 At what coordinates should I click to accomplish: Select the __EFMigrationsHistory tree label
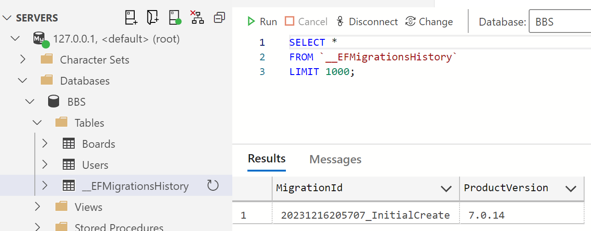tap(135, 186)
